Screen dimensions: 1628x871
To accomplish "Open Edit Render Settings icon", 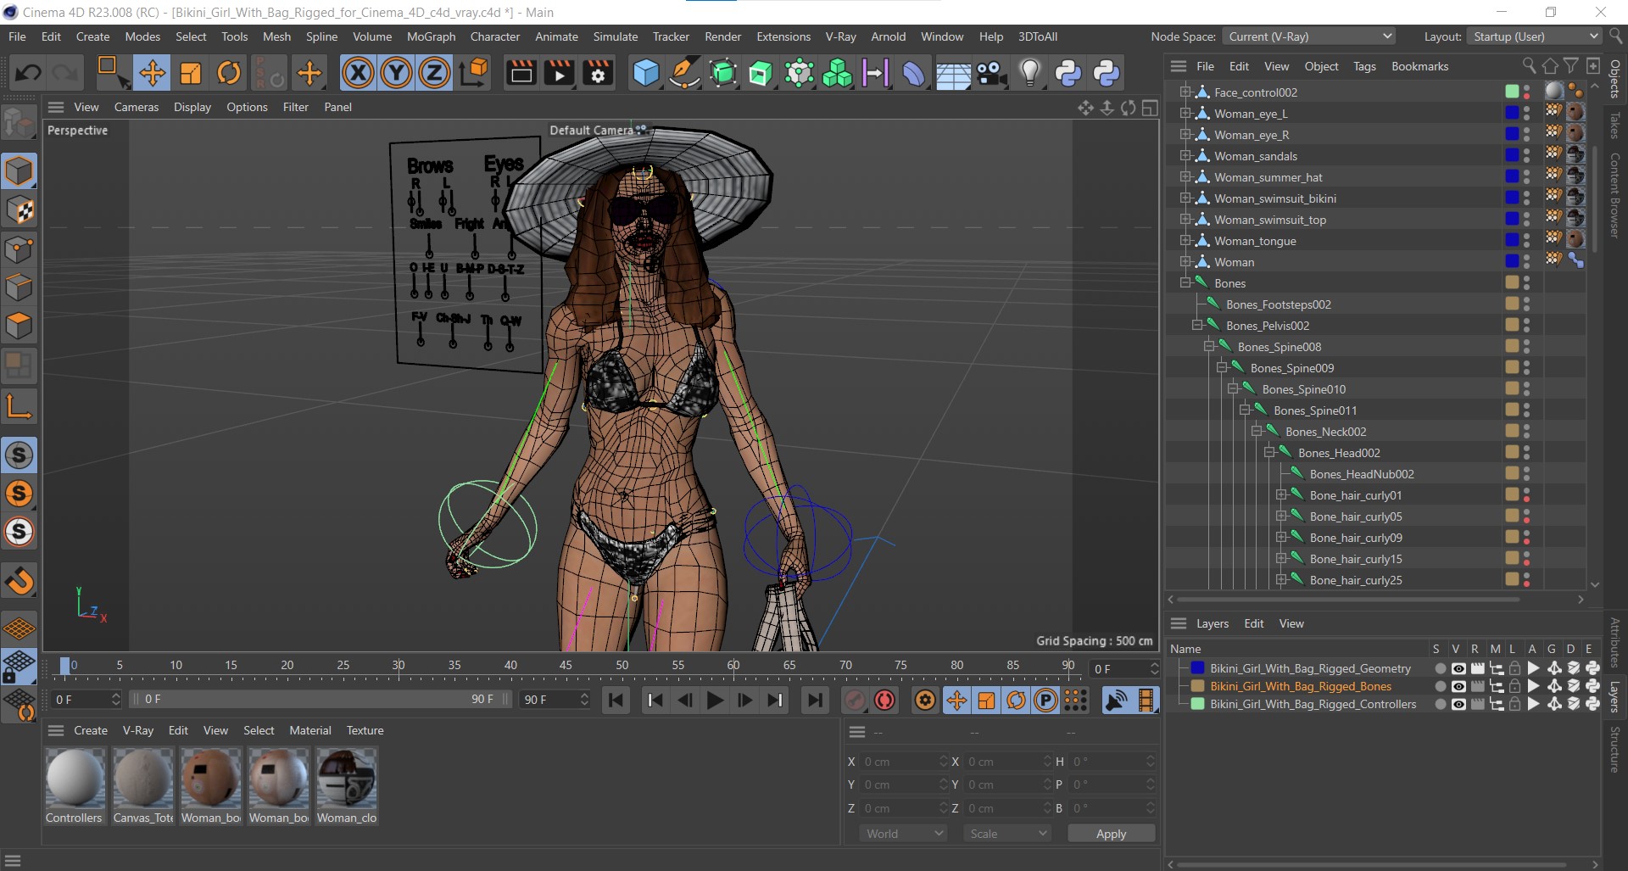I will 598,73.
